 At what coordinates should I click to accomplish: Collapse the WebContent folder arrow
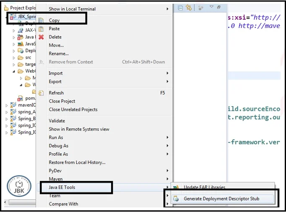pos(14,72)
